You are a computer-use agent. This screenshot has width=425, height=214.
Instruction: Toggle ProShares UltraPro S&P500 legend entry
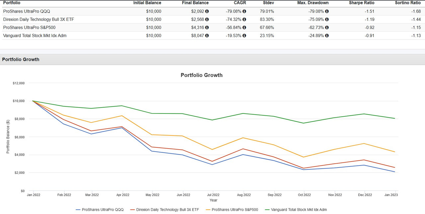pos(232,210)
